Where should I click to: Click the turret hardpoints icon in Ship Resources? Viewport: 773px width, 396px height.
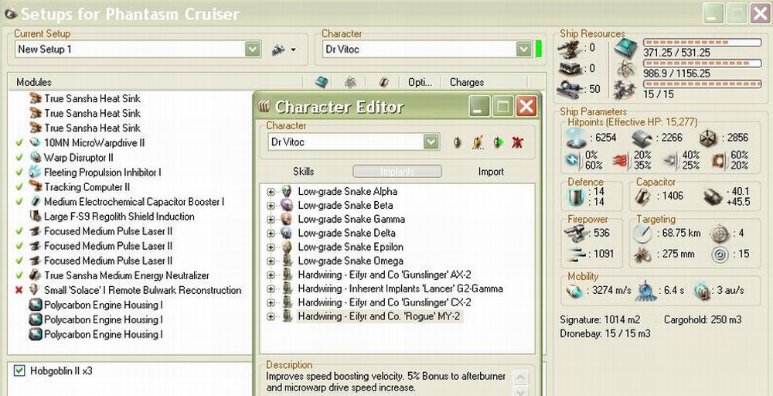[568, 48]
